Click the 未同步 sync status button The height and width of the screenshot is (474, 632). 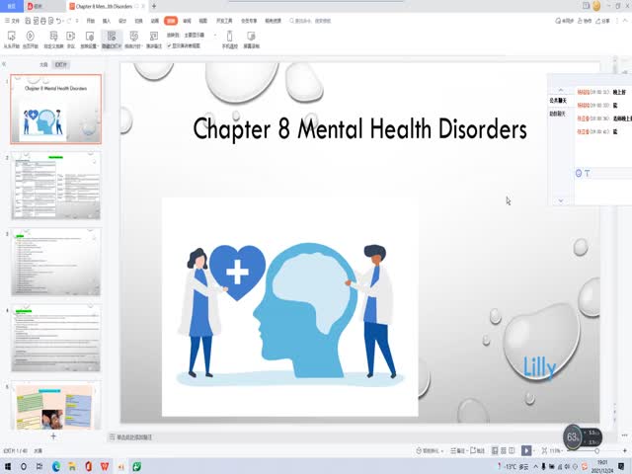coord(564,21)
